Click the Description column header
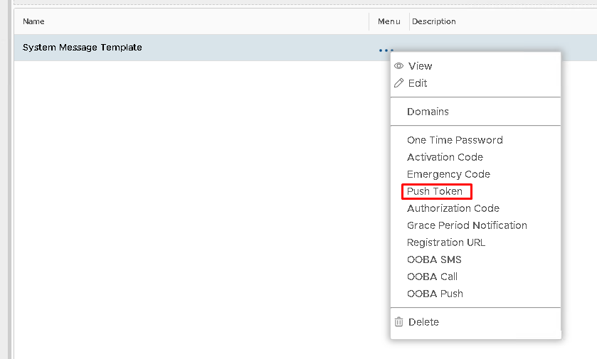This screenshot has width=597, height=359. [x=433, y=21]
